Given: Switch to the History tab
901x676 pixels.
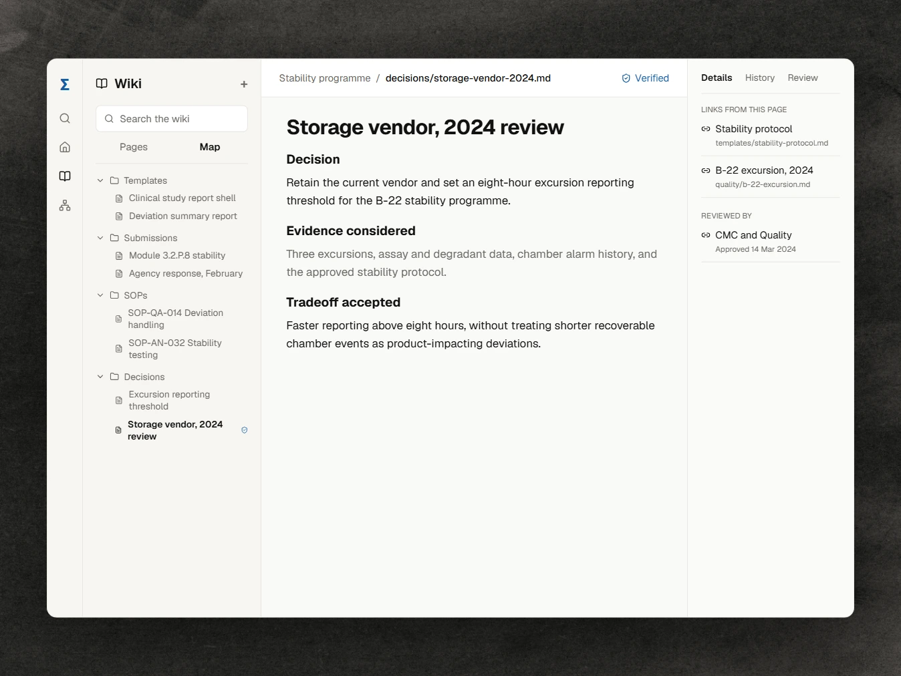Looking at the screenshot, I should tap(760, 78).
